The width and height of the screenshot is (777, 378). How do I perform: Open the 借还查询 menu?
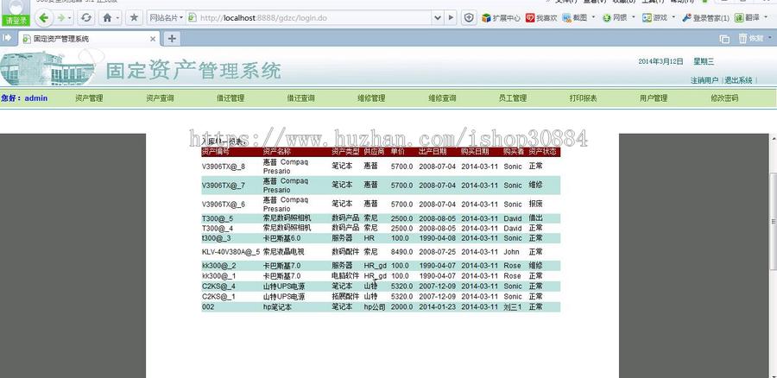(300, 98)
